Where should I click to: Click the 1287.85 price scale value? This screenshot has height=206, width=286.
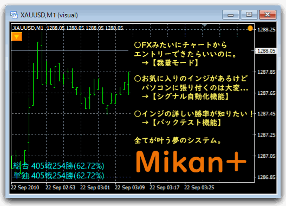pyautogui.click(x=266, y=72)
